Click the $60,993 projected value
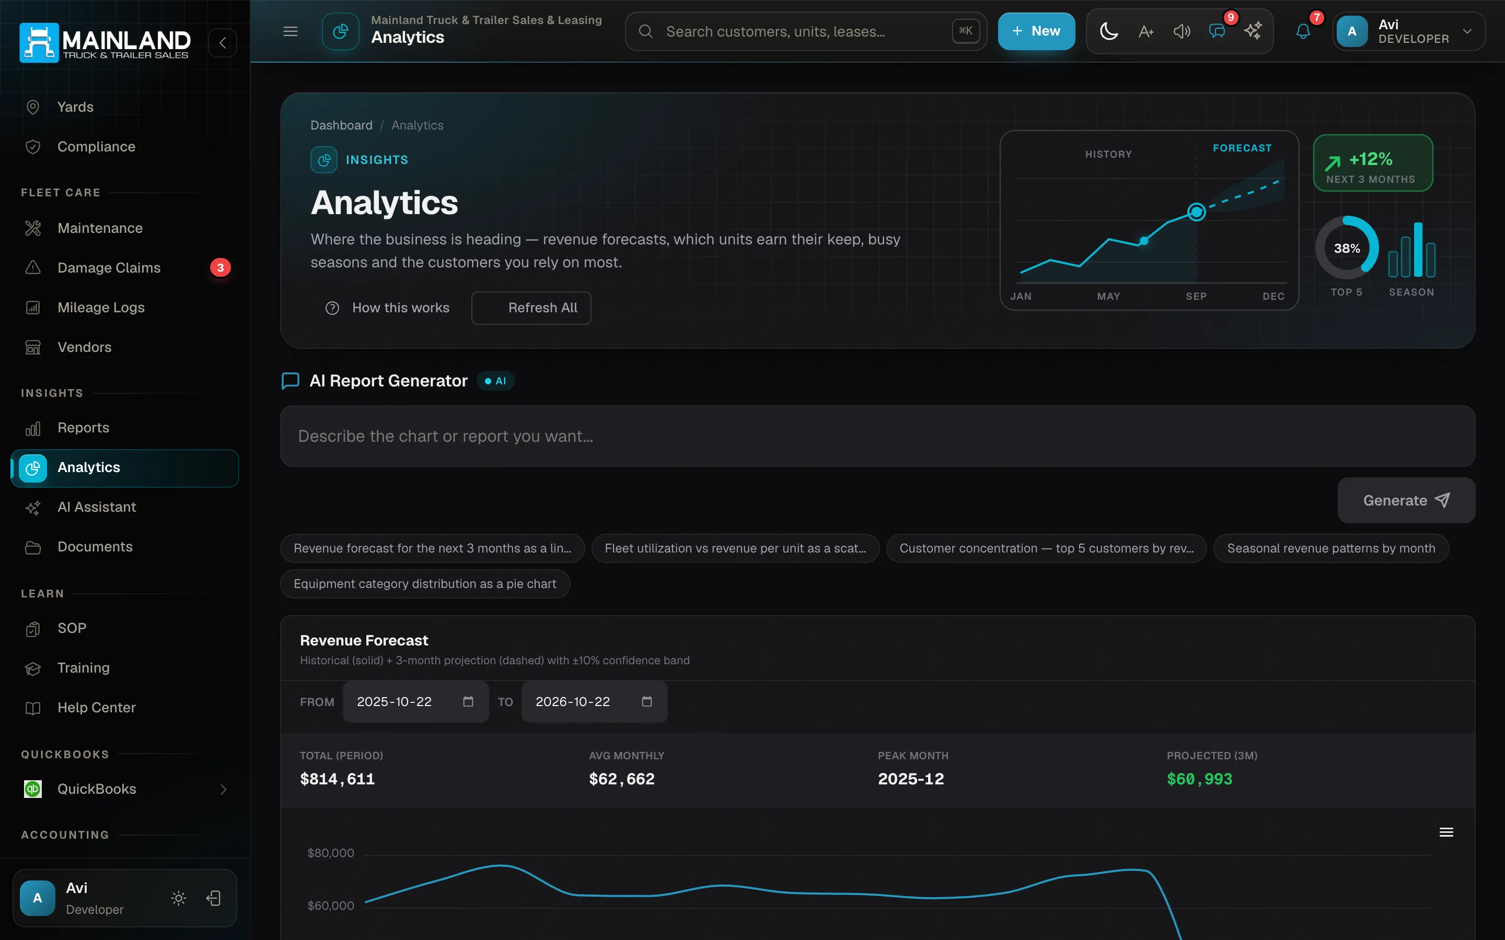This screenshot has height=940, width=1505. point(1199,779)
